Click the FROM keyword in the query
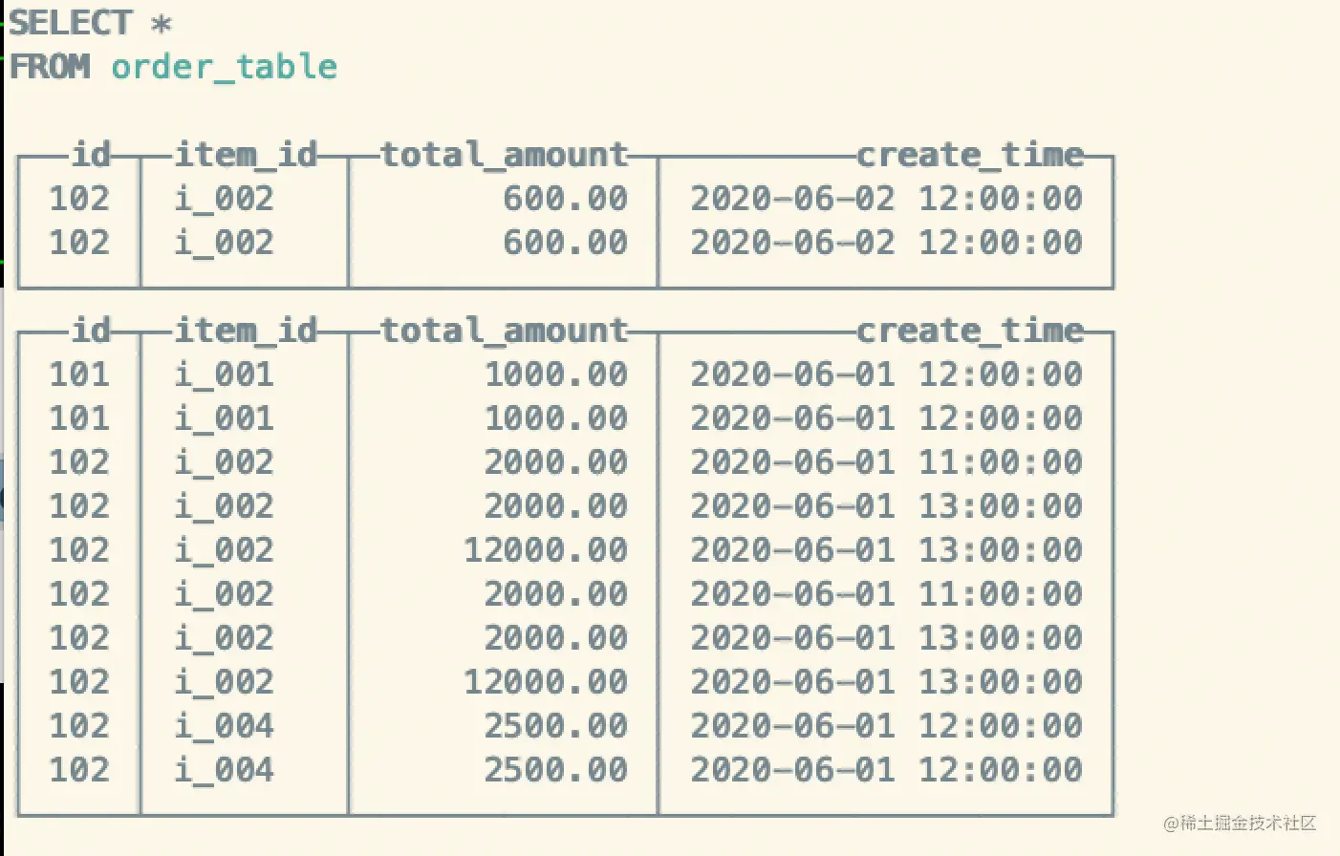This screenshot has width=1340, height=856. pyautogui.click(x=50, y=67)
